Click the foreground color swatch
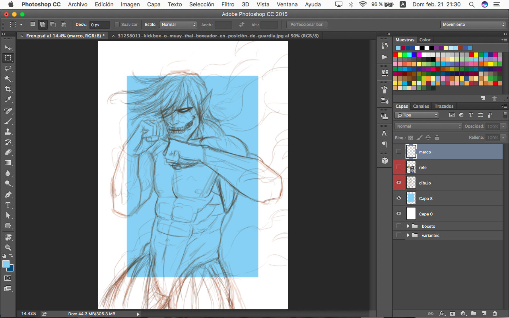This screenshot has height=318, width=509. [6, 264]
